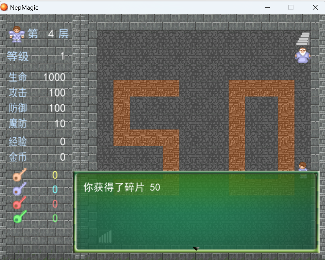Click the green key icon
The height and width of the screenshot is (260, 325).
point(20,217)
